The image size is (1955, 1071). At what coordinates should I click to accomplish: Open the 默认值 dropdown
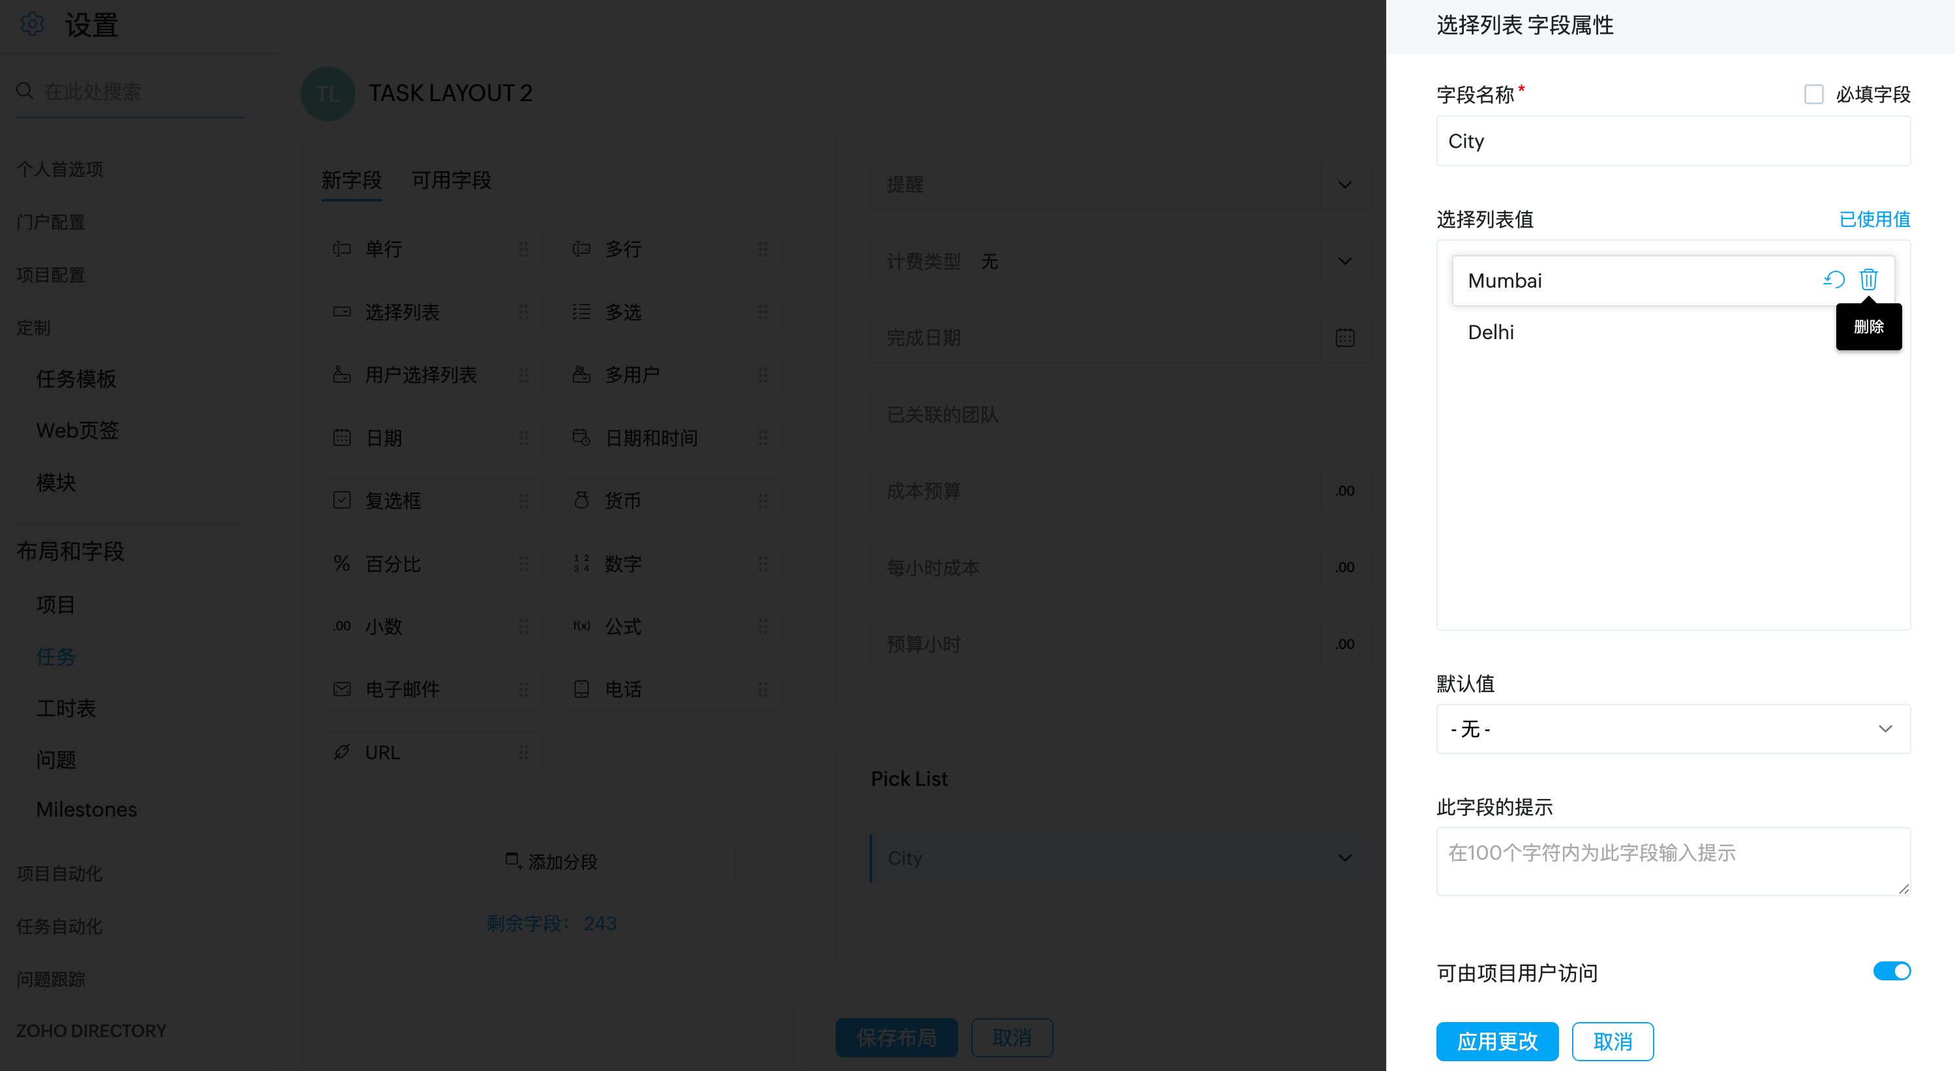point(1673,729)
